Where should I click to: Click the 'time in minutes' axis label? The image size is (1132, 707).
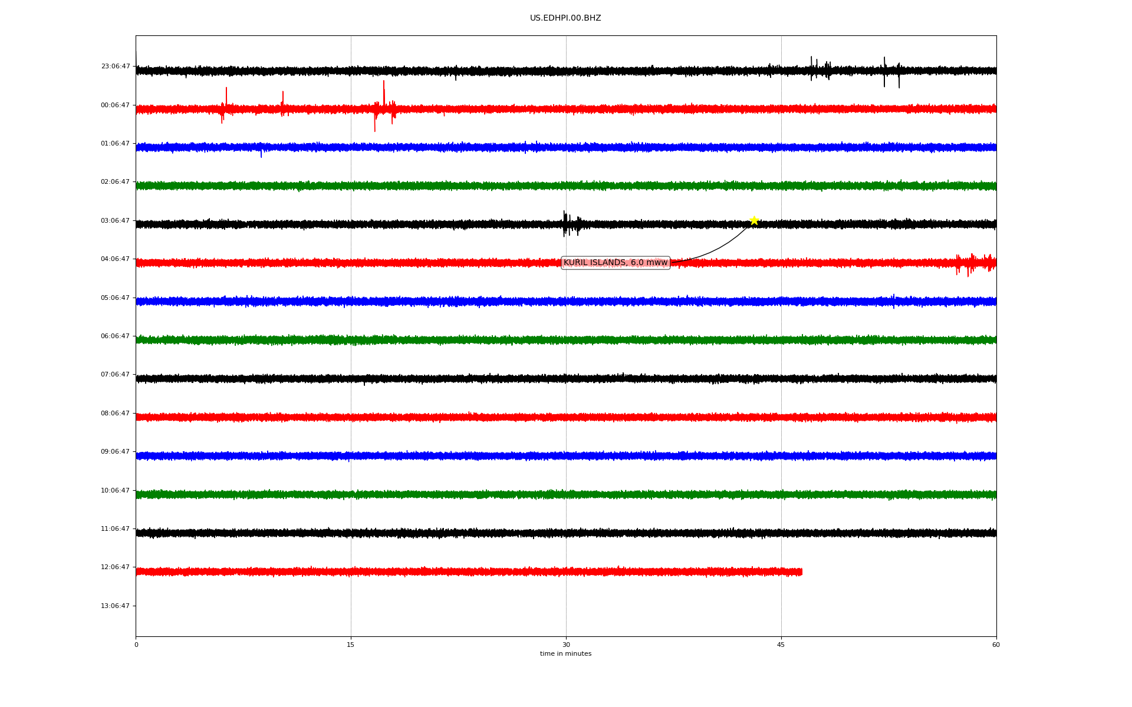565,654
